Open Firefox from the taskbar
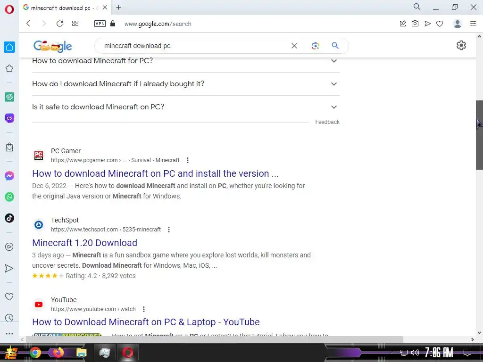Screen dimensions: 483x362 (x=58, y=353)
